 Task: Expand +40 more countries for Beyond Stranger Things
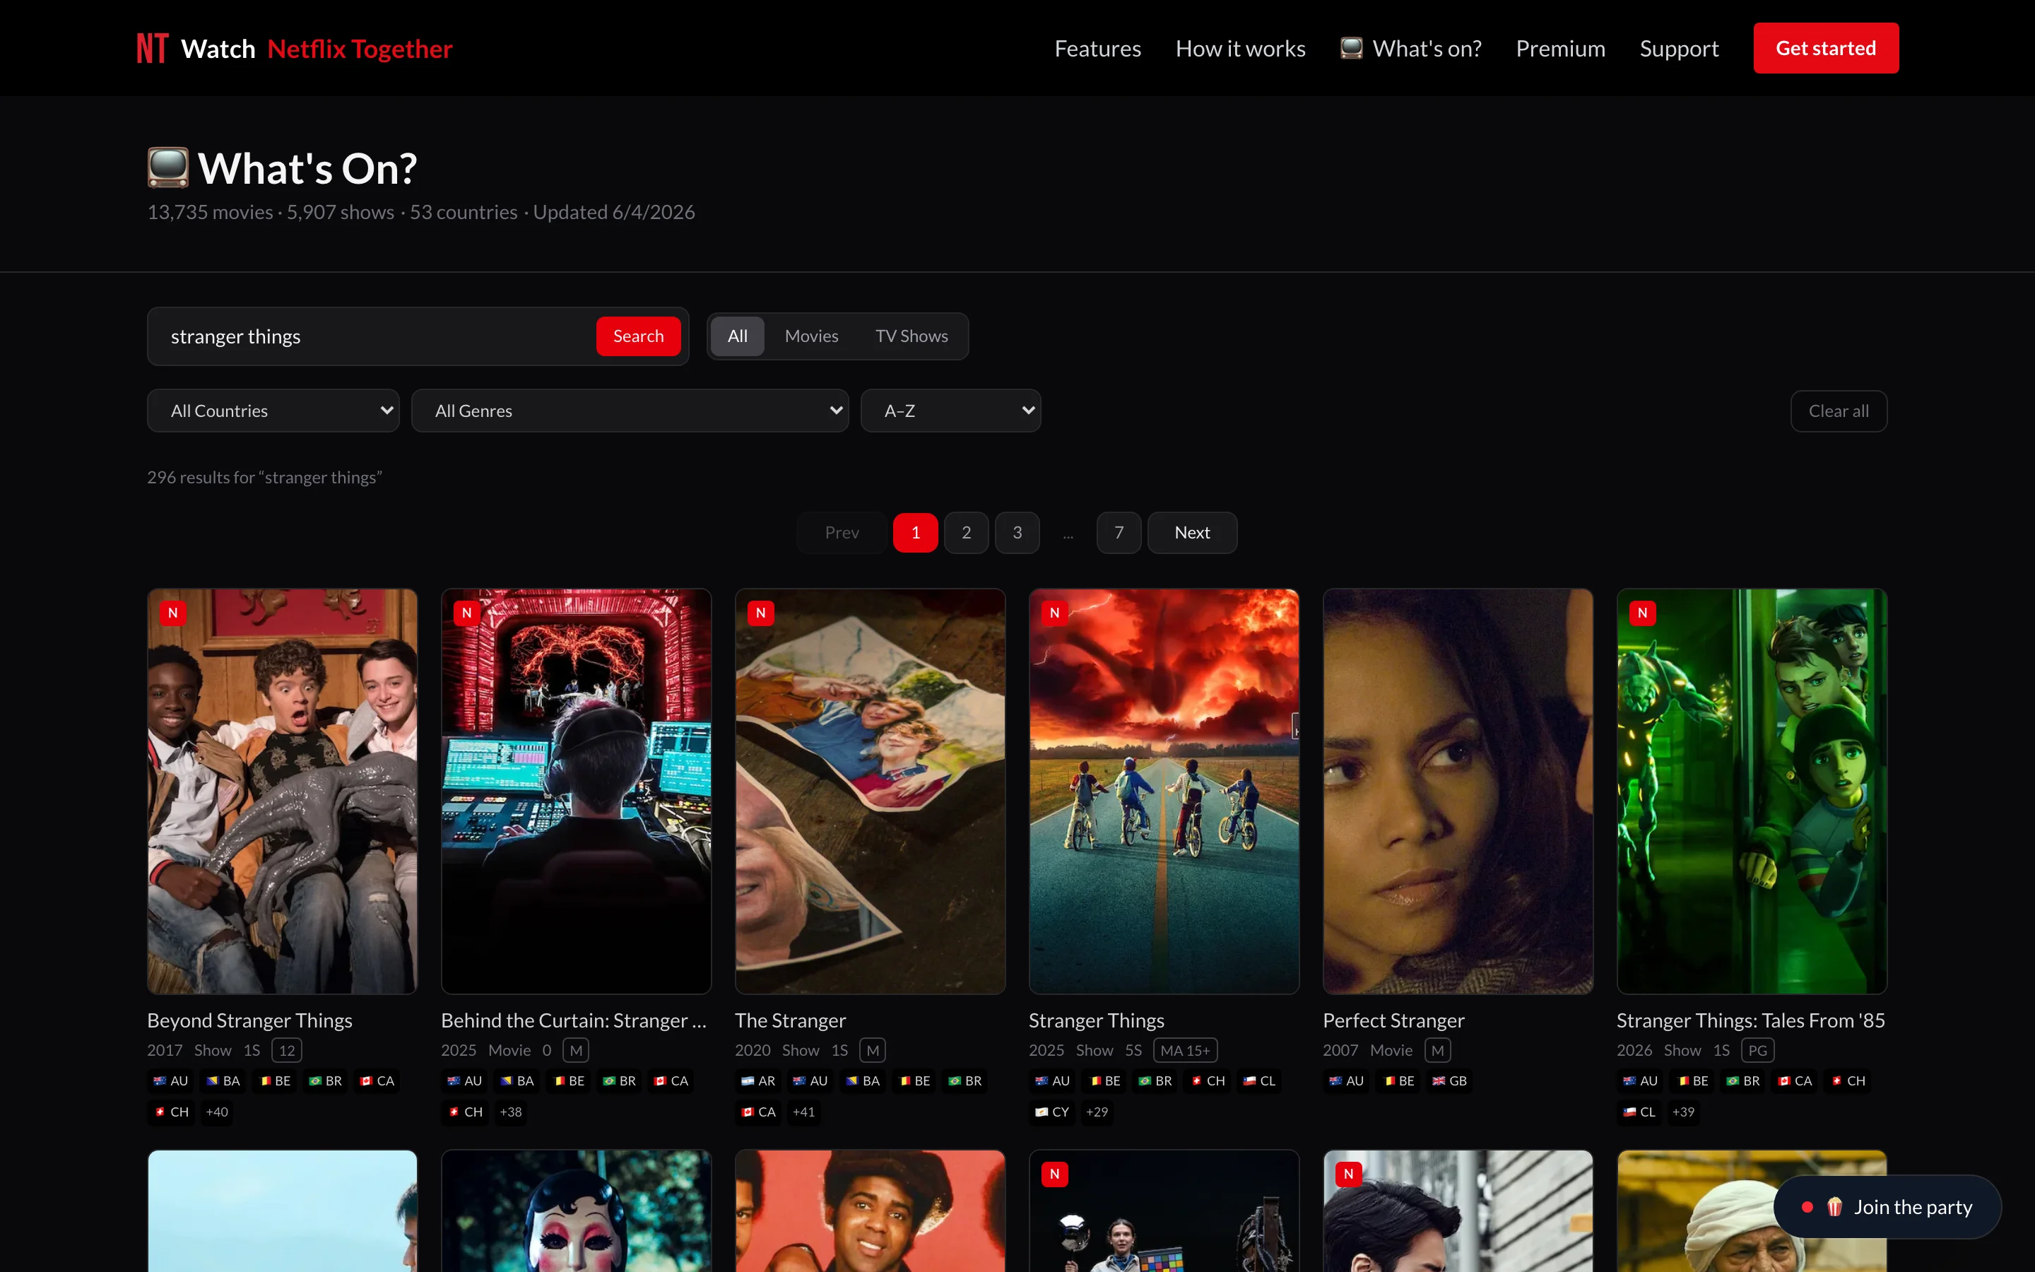(217, 1112)
